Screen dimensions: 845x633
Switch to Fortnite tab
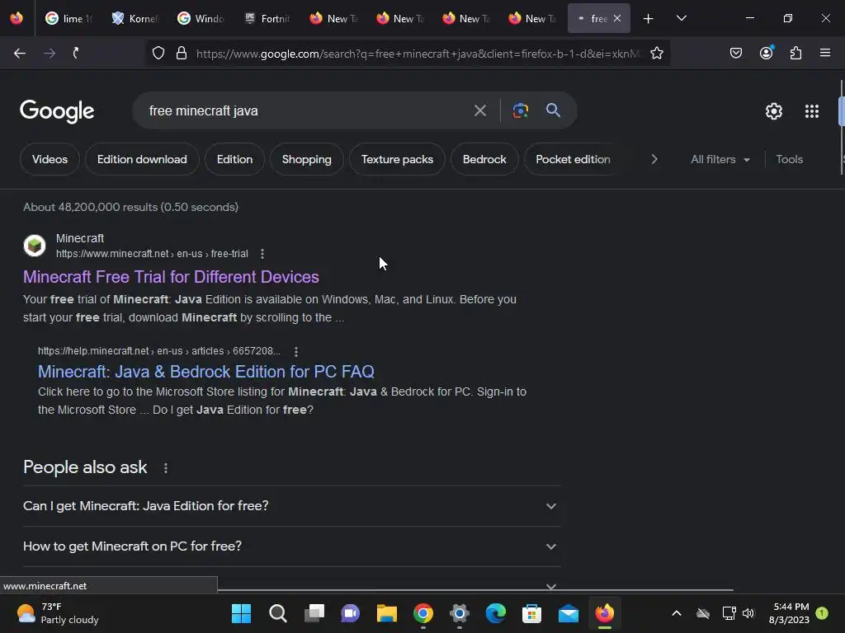(267, 19)
